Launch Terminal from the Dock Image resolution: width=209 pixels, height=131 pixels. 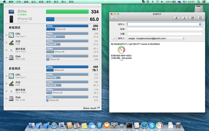[x=129, y=125]
